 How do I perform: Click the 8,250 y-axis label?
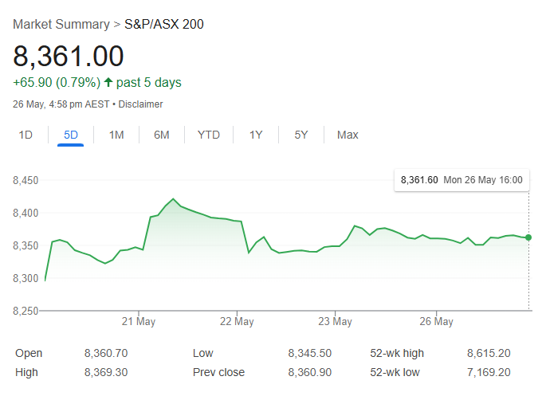pos(26,311)
